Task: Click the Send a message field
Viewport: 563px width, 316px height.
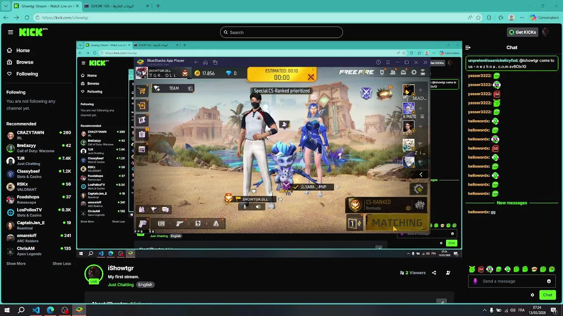Action: pos(512,281)
